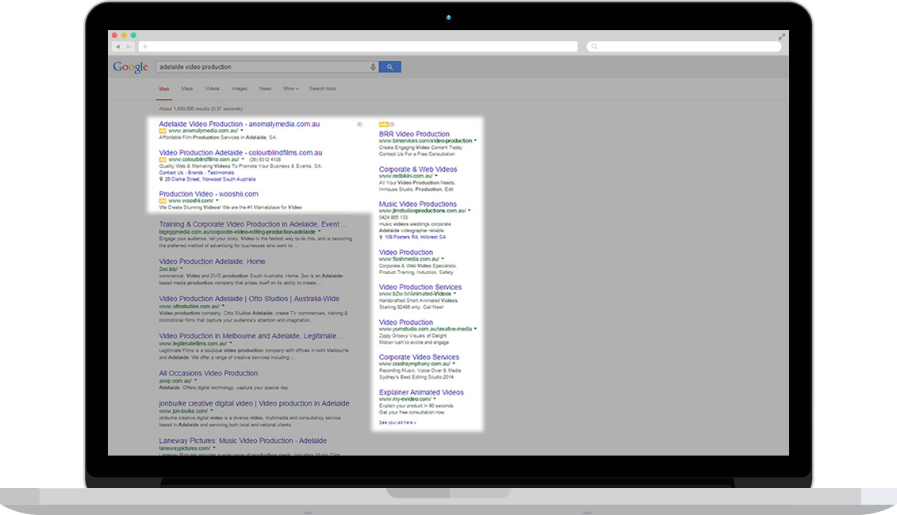This screenshot has width=897, height=515.
Task: Expand arrow next to yumstudio.com.au URL
Action: (475, 330)
